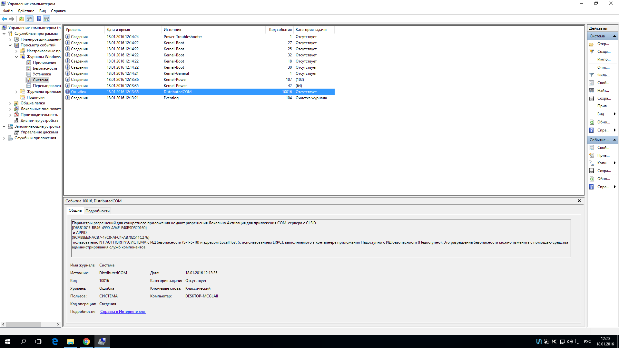Select the Eventlog event 104 row
The width and height of the screenshot is (619, 348).
pyautogui.click(x=171, y=98)
